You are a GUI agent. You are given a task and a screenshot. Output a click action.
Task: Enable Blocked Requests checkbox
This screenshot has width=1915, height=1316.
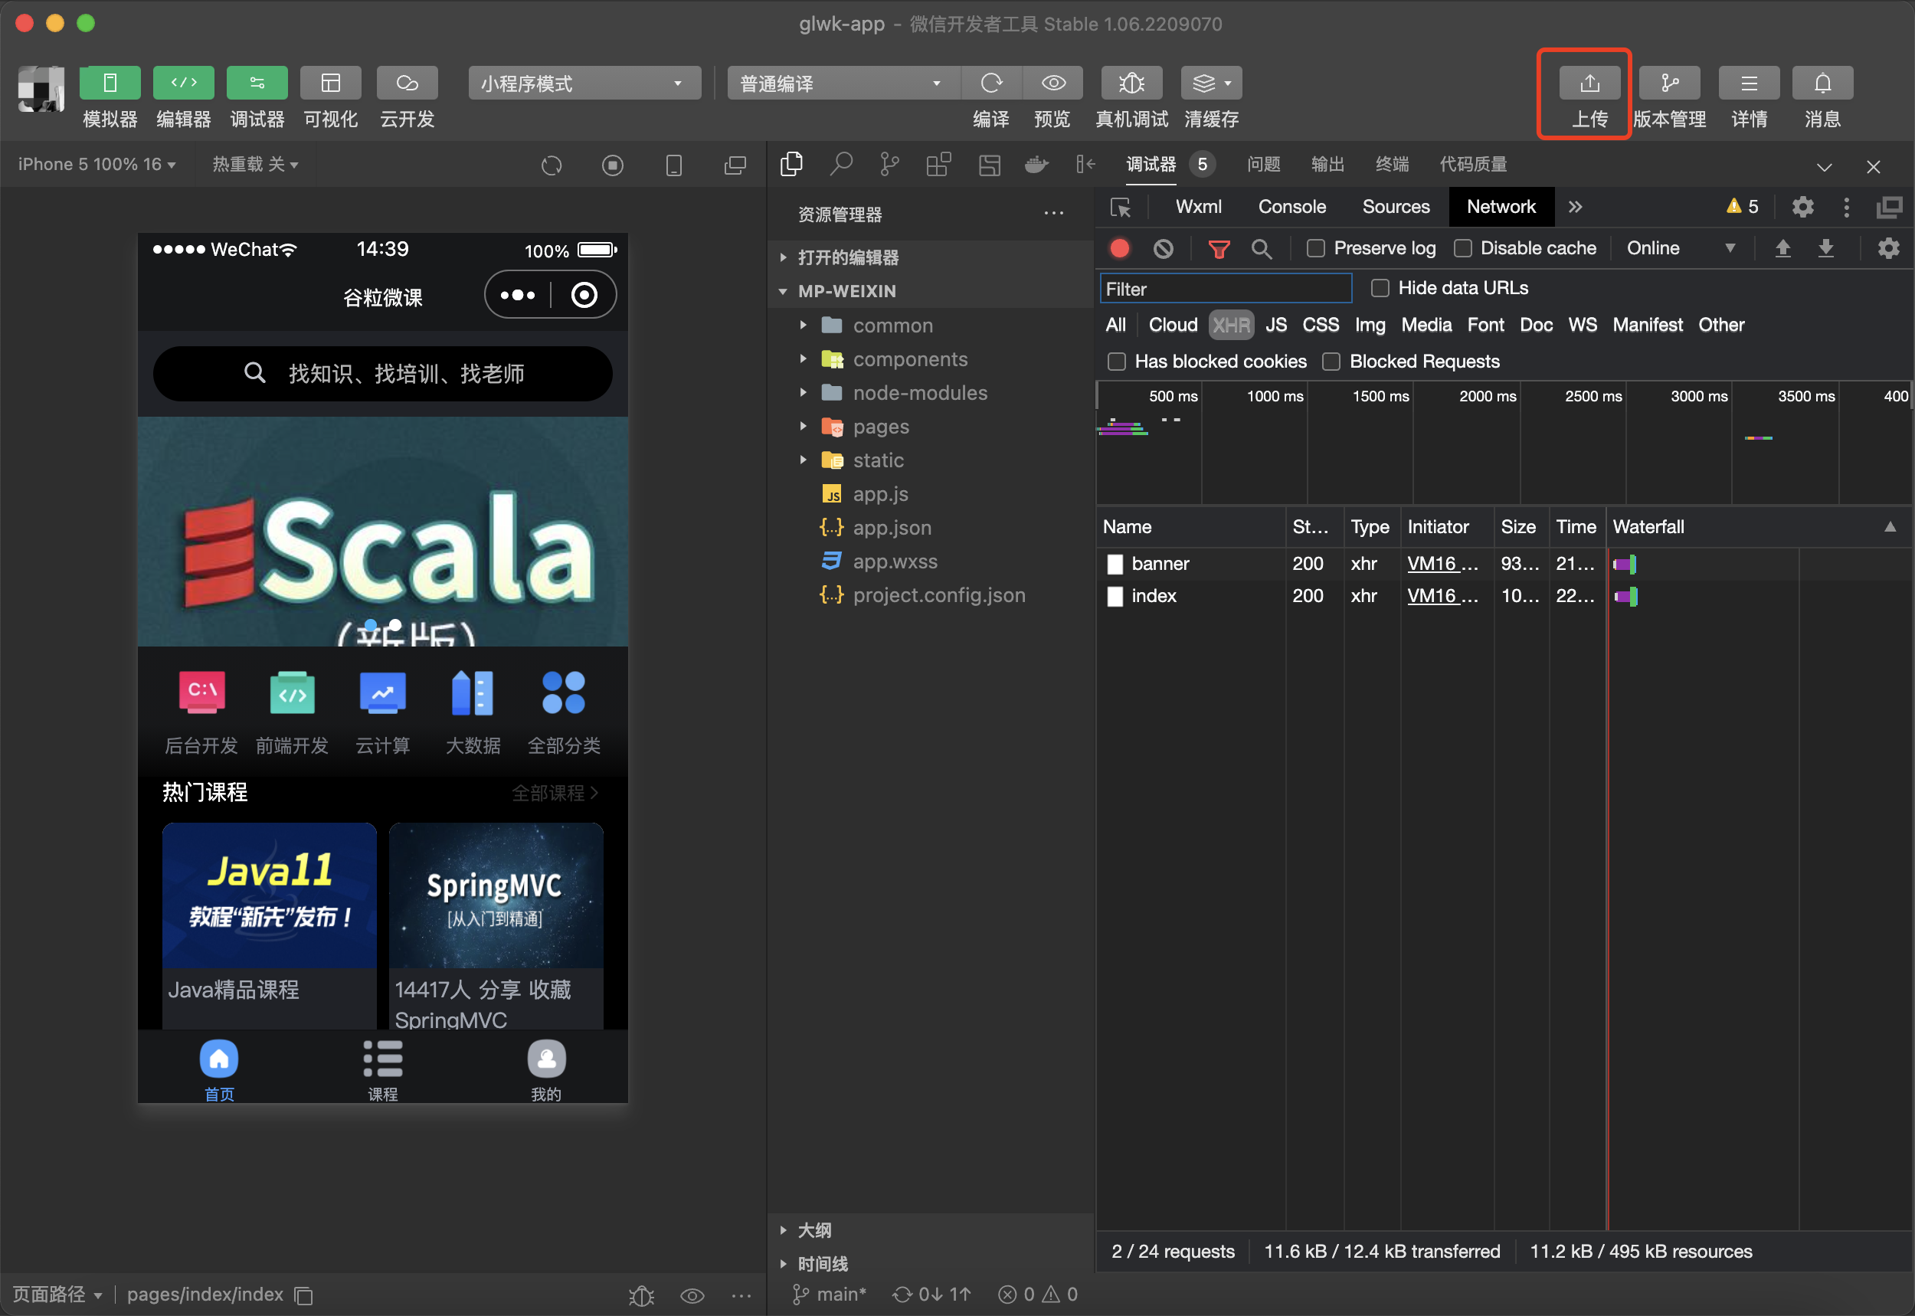pyautogui.click(x=1331, y=361)
